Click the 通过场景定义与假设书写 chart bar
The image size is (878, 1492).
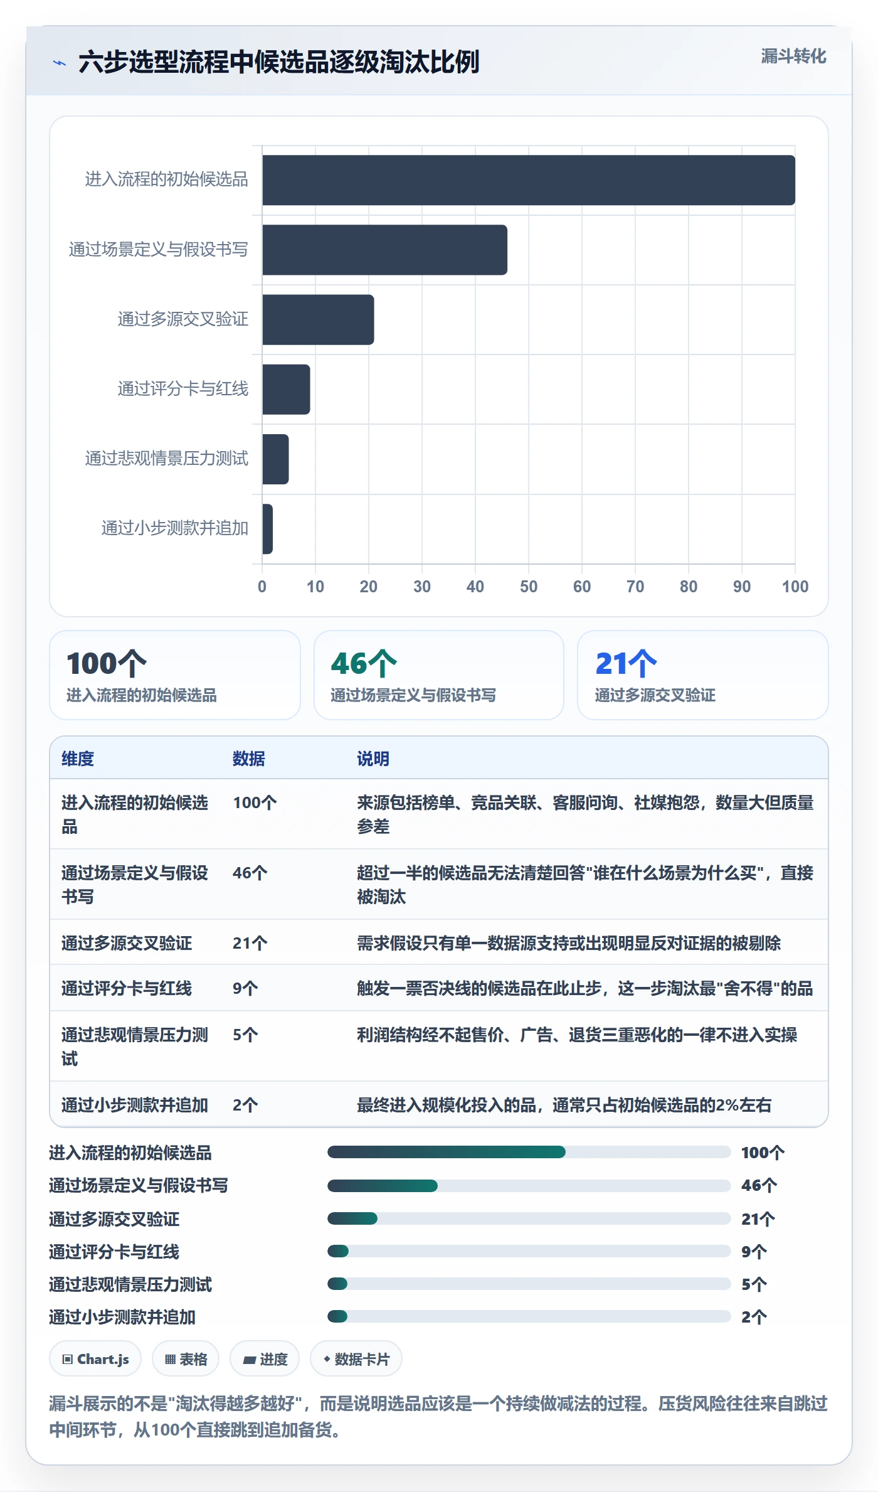pyautogui.click(x=384, y=250)
